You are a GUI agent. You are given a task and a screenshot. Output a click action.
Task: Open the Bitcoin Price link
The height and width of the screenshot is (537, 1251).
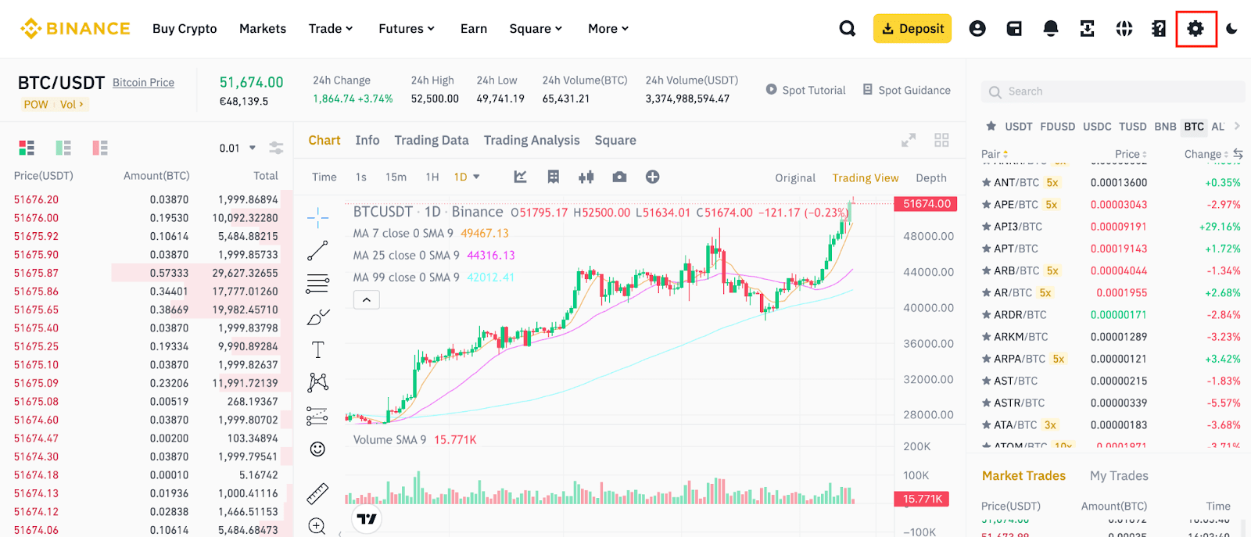pyautogui.click(x=143, y=83)
